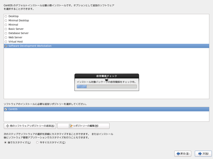Toggle the CentOS repository checkbox
This screenshot has width=213, height=159.
6,109
